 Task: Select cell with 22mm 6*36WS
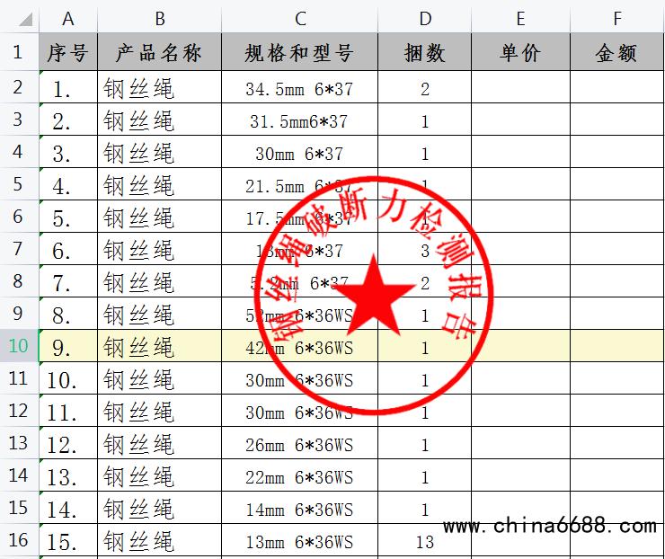point(300,475)
